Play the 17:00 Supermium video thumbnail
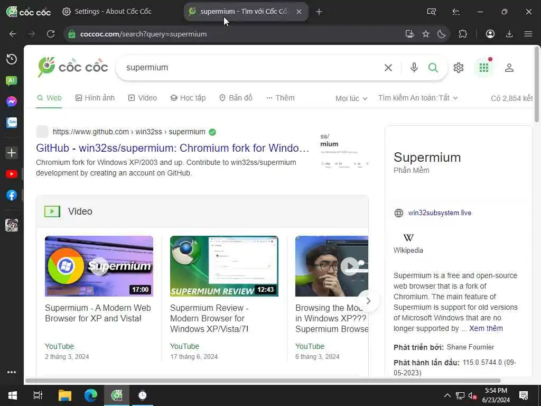Screen dimensions: 541x406 point(99,266)
